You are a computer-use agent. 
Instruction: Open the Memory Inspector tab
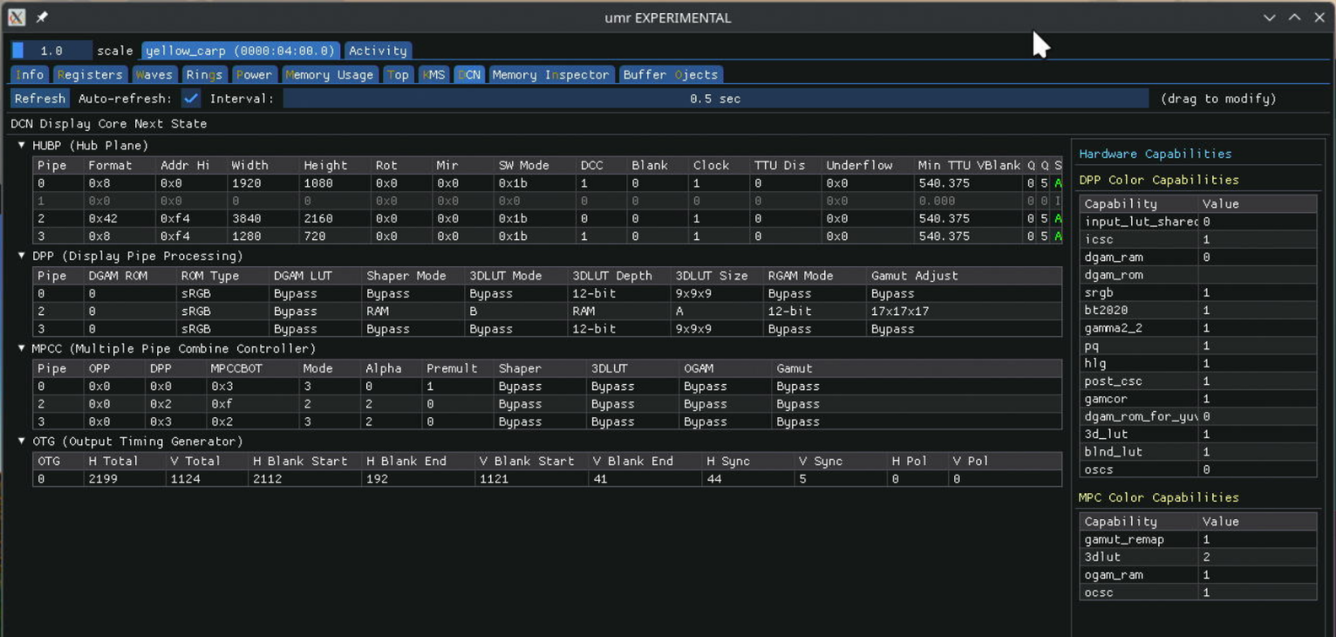[550, 75]
